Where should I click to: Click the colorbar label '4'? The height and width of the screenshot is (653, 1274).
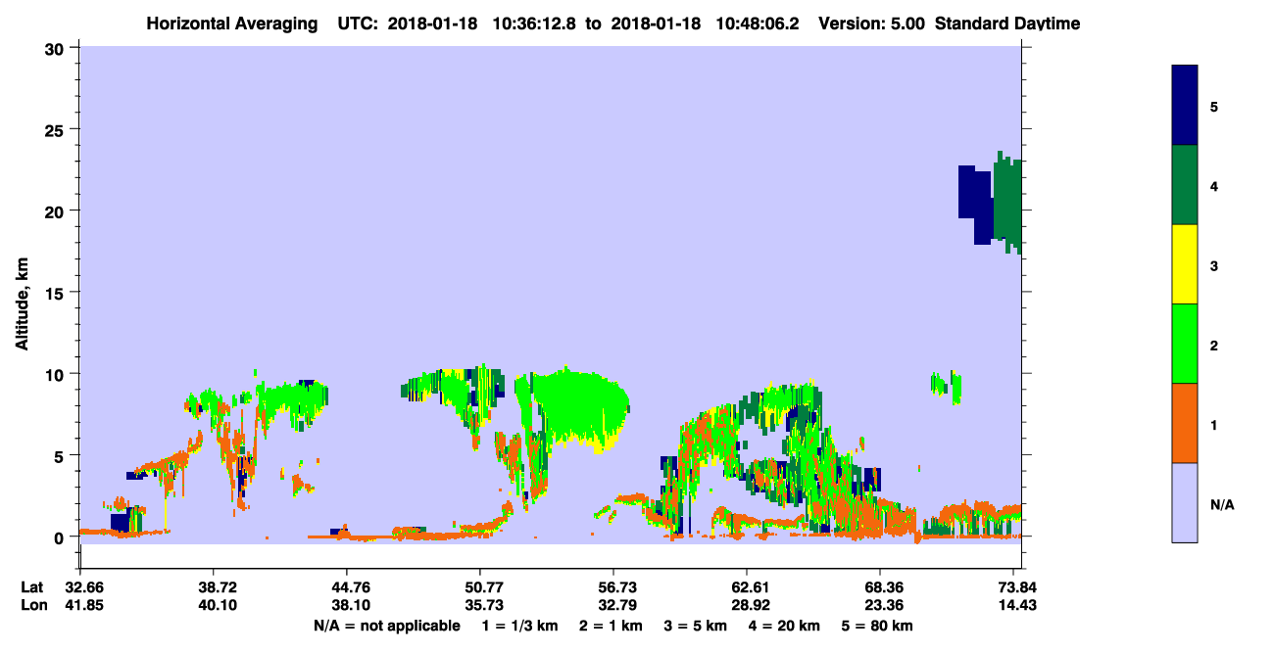point(1214,186)
